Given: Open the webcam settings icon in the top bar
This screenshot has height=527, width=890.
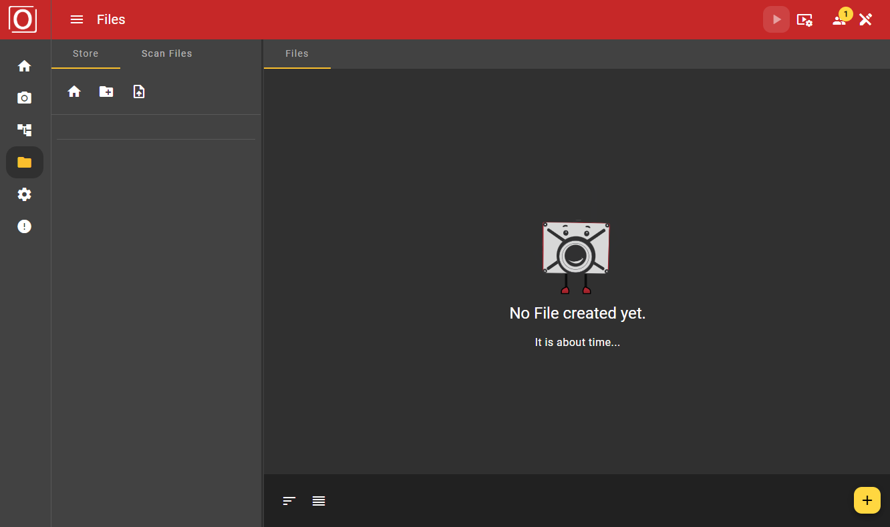Looking at the screenshot, I should click(x=805, y=19).
